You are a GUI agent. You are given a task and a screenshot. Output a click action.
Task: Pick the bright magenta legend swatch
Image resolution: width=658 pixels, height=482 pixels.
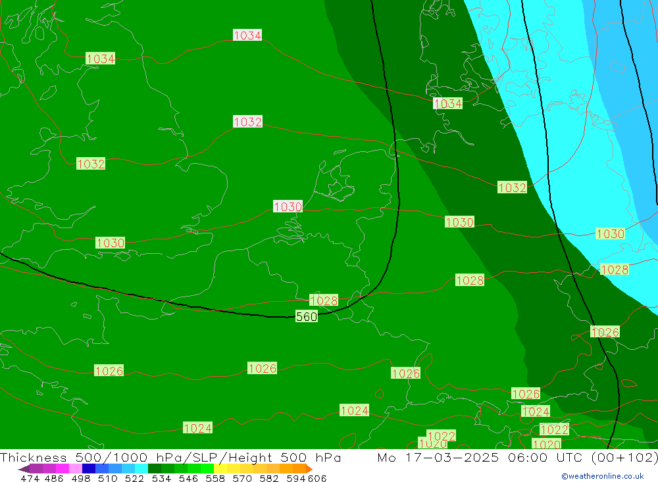click(x=62, y=469)
